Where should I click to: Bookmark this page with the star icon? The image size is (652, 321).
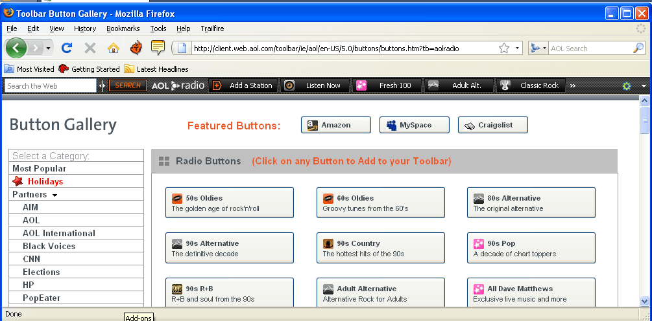(504, 48)
